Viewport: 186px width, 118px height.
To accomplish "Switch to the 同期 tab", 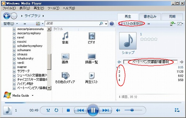I will click(x=172, y=16).
